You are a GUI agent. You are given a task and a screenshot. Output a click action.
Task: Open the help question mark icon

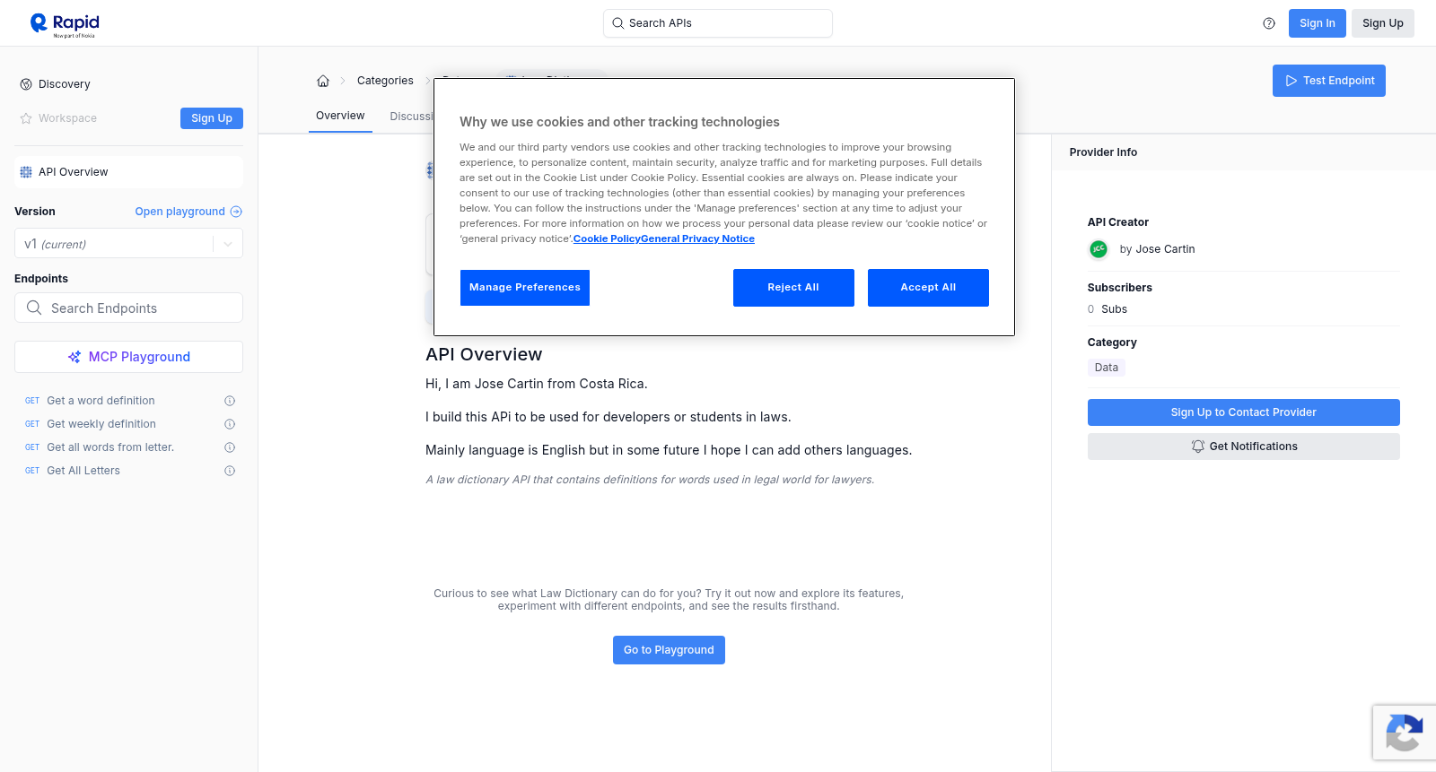click(x=1269, y=23)
